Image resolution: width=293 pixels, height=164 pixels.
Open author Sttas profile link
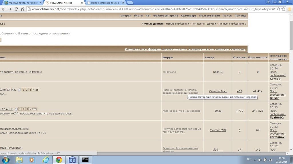pyautogui.click(x=218, y=111)
